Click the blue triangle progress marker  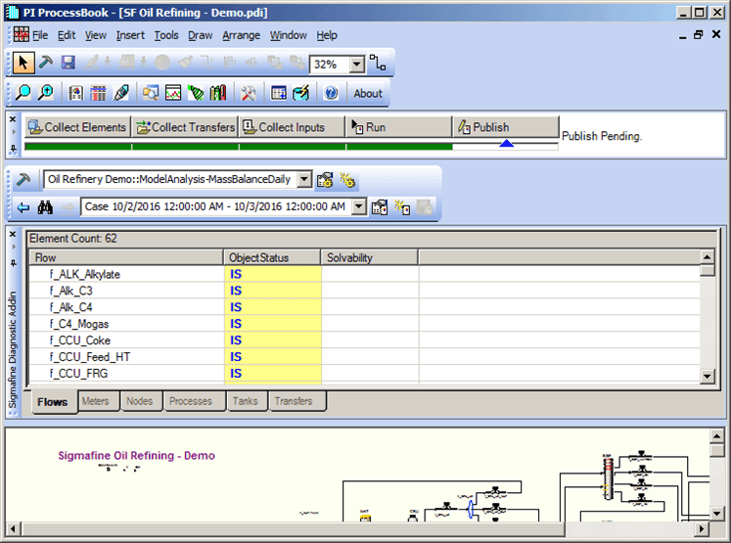(x=506, y=143)
